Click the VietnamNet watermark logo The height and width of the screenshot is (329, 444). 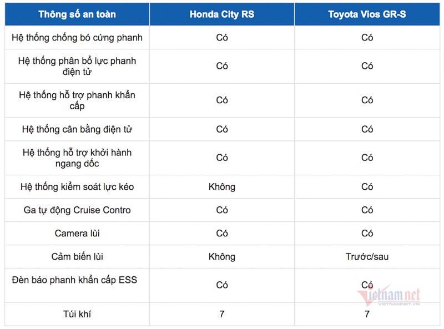[391, 296]
